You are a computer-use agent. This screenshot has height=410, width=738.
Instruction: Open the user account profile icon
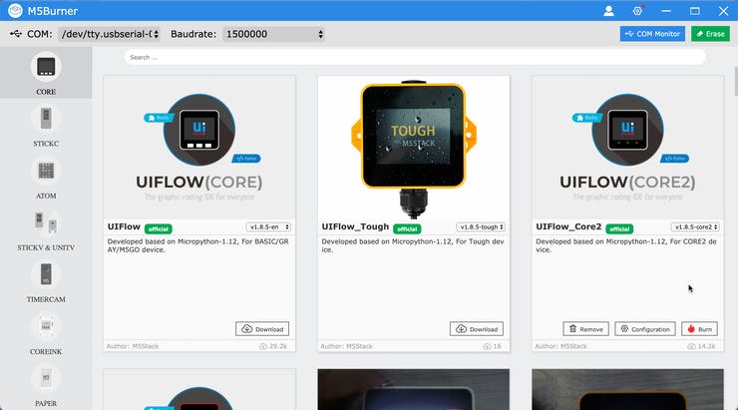point(608,11)
